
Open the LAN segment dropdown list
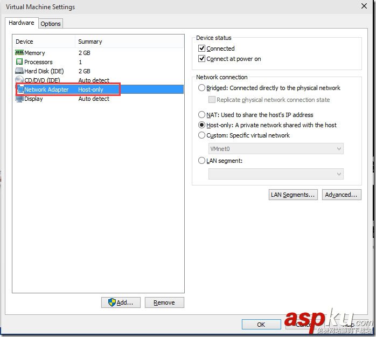coord(276,174)
